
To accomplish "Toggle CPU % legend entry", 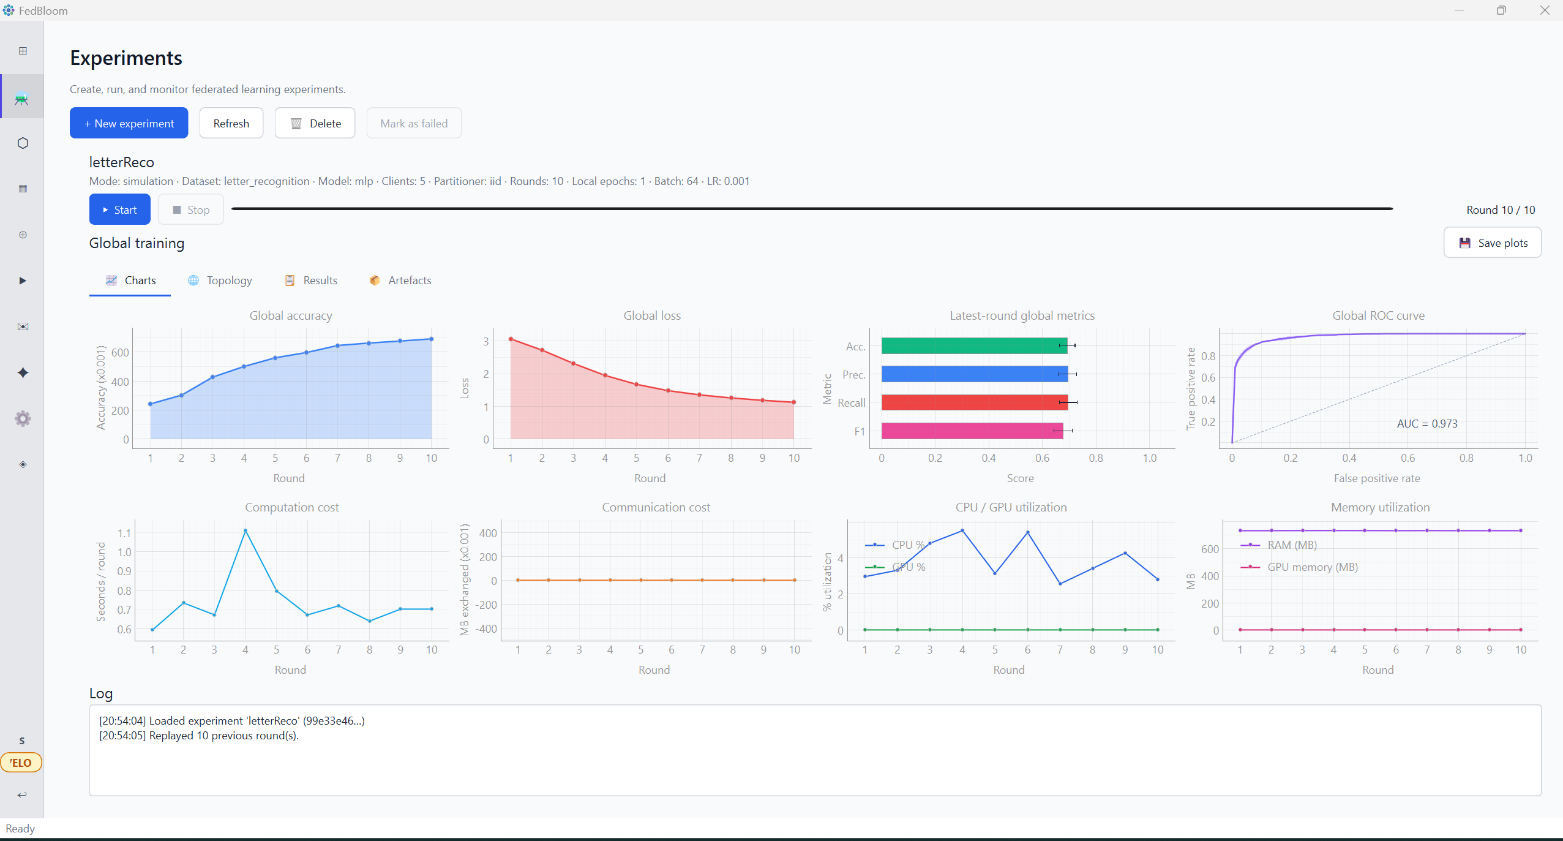I will tap(894, 545).
